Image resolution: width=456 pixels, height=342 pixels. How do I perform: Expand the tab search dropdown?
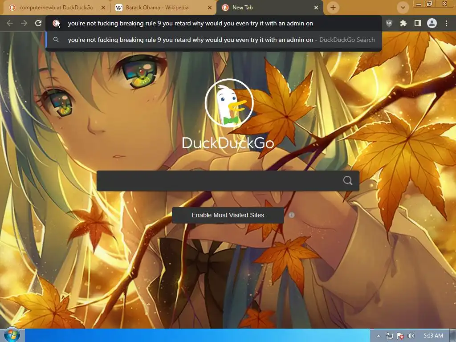(403, 8)
